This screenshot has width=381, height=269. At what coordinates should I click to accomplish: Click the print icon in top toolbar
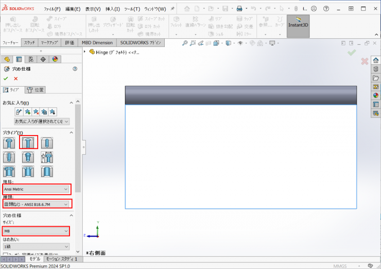coord(239,9)
